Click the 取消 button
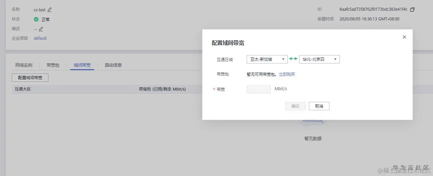433x176 pixels. click(319, 106)
